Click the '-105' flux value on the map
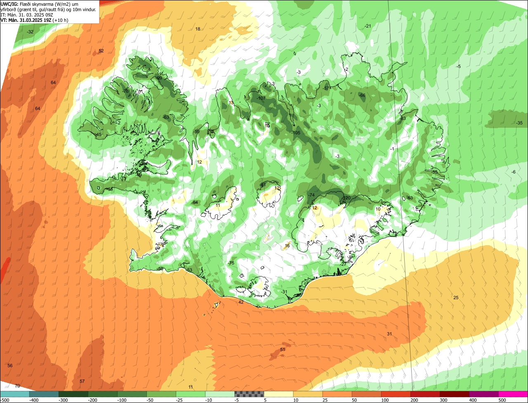The height and width of the screenshot is (403, 528). (x=295, y=133)
